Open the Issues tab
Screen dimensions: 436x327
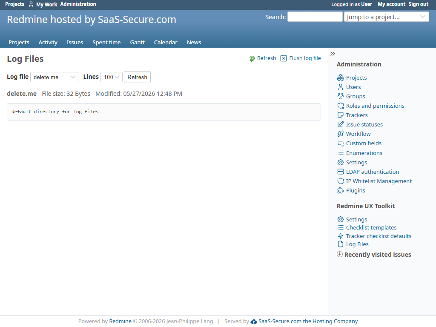pos(75,42)
